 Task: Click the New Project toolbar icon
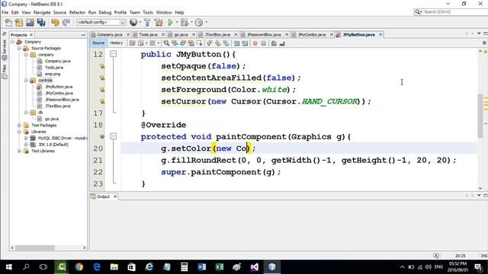pyautogui.click(x=19, y=22)
